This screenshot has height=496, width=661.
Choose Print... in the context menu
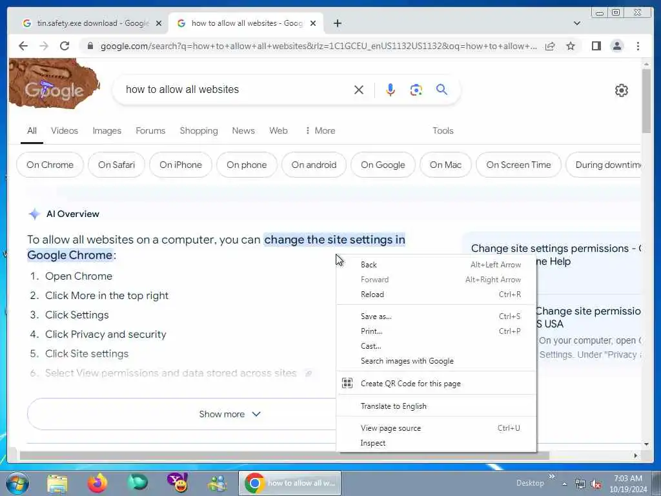click(436, 331)
